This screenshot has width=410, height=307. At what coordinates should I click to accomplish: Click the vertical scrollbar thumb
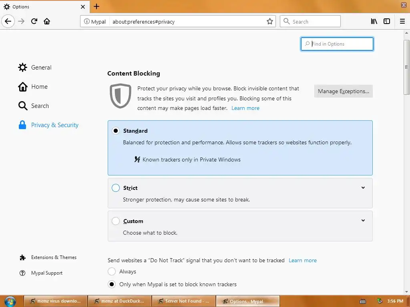click(x=406, y=67)
